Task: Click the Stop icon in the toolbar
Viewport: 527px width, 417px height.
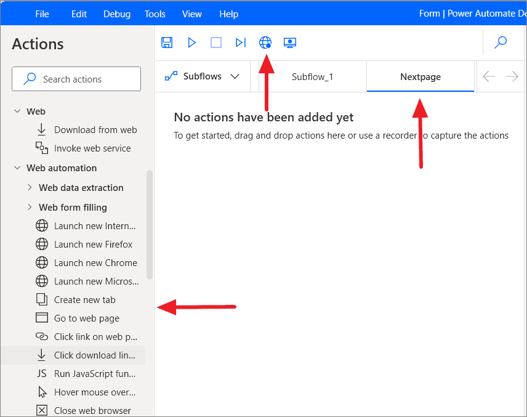Action: point(216,43)
